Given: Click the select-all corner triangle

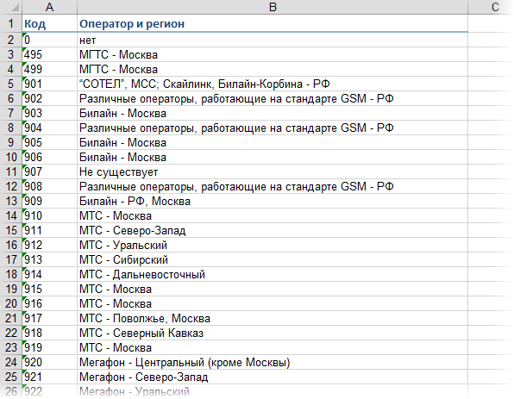Looking at the screenshot, I should (x=15, y=8).
